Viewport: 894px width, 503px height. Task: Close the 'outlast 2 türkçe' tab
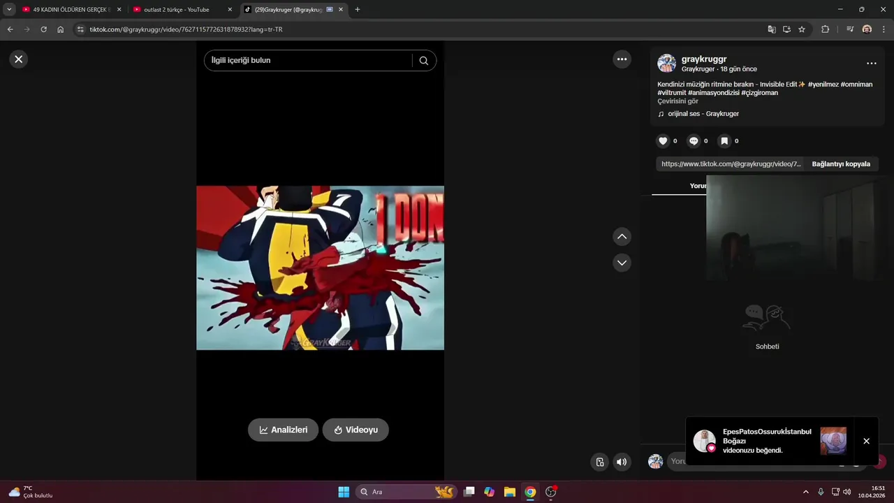tap(230, 10)
